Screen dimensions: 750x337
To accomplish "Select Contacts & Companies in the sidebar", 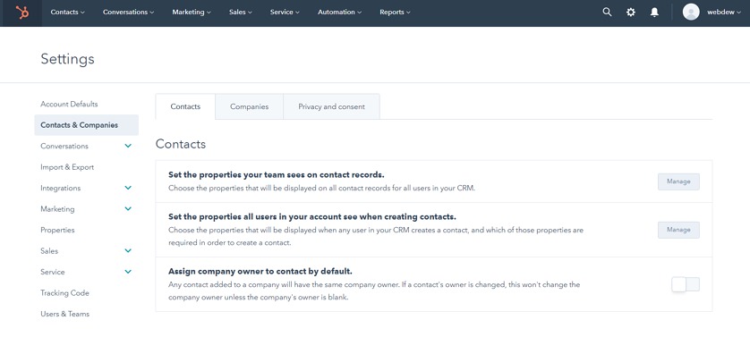I will pos(87,125).
